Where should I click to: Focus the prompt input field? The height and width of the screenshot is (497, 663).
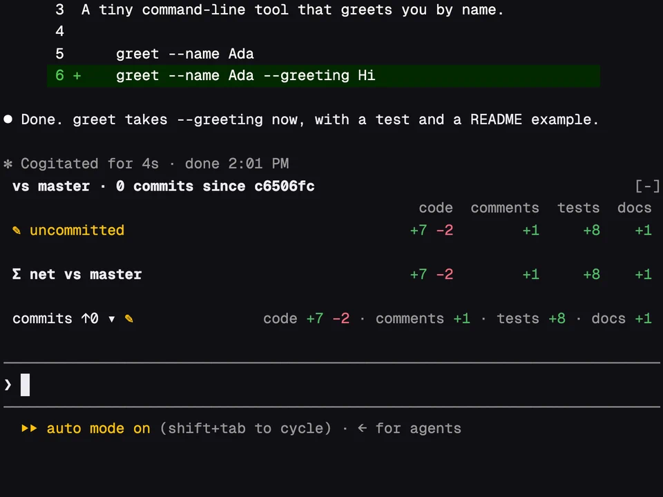point(331,384)
